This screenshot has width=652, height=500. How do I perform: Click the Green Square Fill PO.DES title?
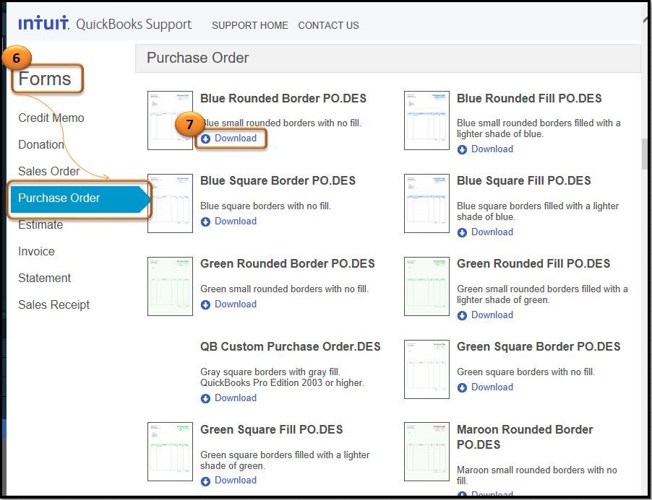272,429
